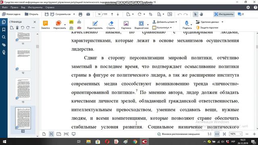Open the Digital signatures sidebar panel

click(x=4, y=52)
